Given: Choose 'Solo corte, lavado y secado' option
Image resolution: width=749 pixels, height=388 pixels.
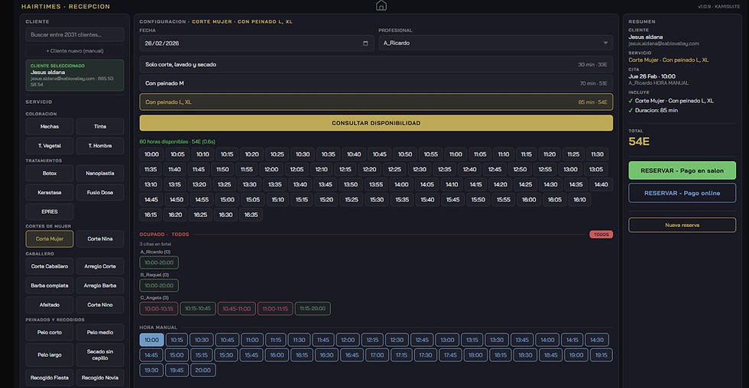Looking at the screenshot, I should pos(376,64).
